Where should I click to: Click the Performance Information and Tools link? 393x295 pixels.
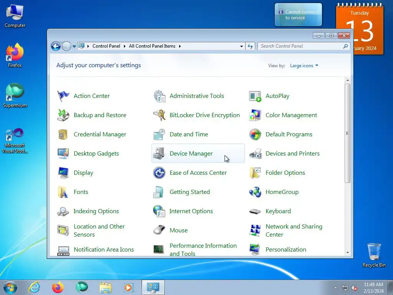point(203,249)
